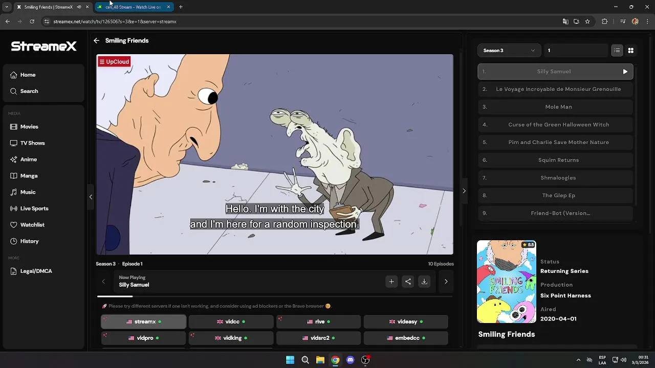The width and height of the screenshot is (655, 368).
Task: Click the StreameX logo
Action: click(x=43, y=47)
